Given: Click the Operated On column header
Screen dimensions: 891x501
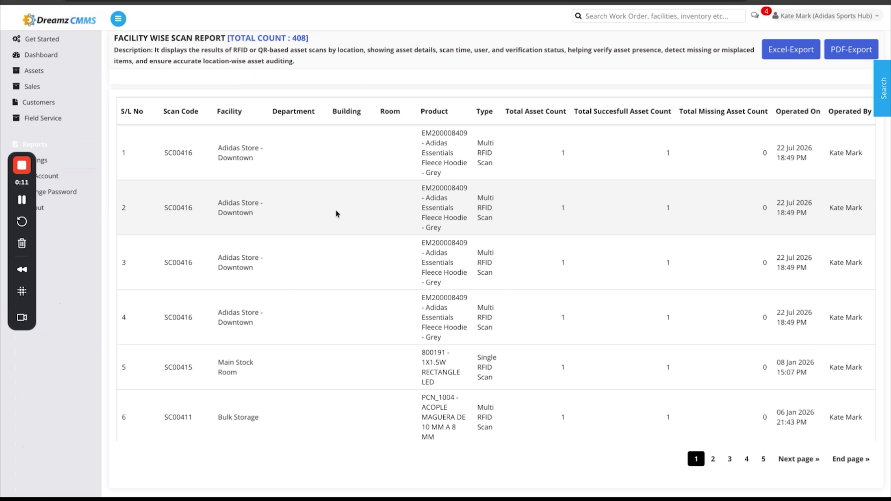Looking at the screenshot, I should (798, 111).
